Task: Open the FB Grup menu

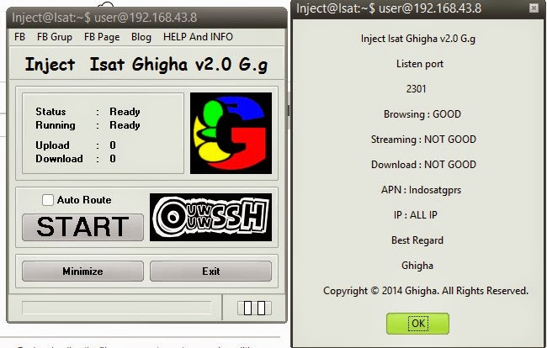Action: tap(55, 37)
